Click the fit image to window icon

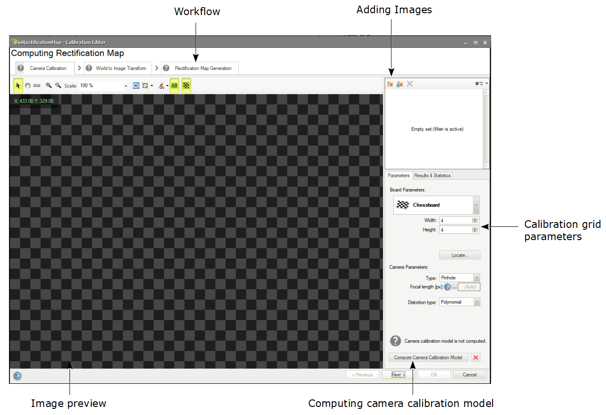pos(136,86)
